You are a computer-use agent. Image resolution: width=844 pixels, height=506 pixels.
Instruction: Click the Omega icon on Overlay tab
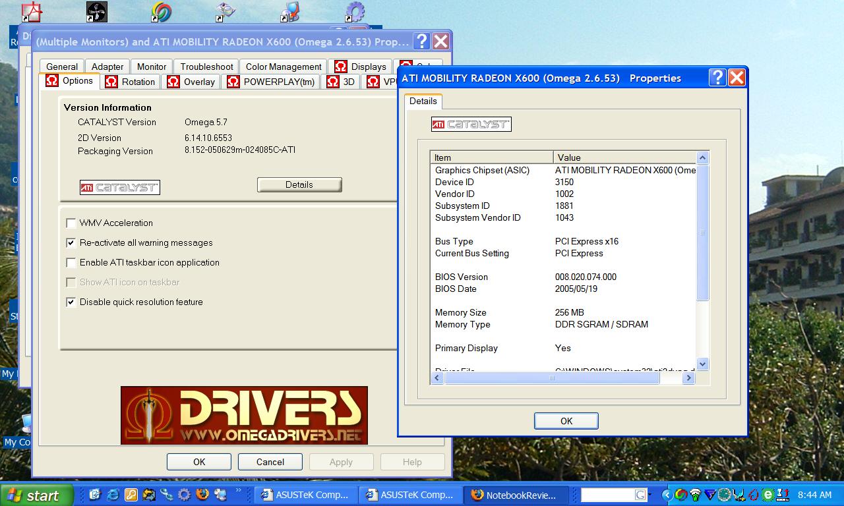tap(173, 82)
